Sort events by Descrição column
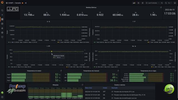 114,88
